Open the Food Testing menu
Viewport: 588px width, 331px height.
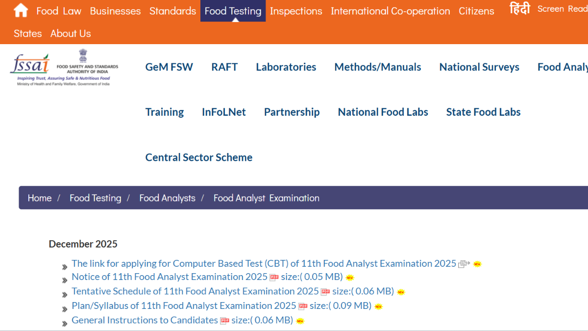pyautogui.click(x=233, y=11)
